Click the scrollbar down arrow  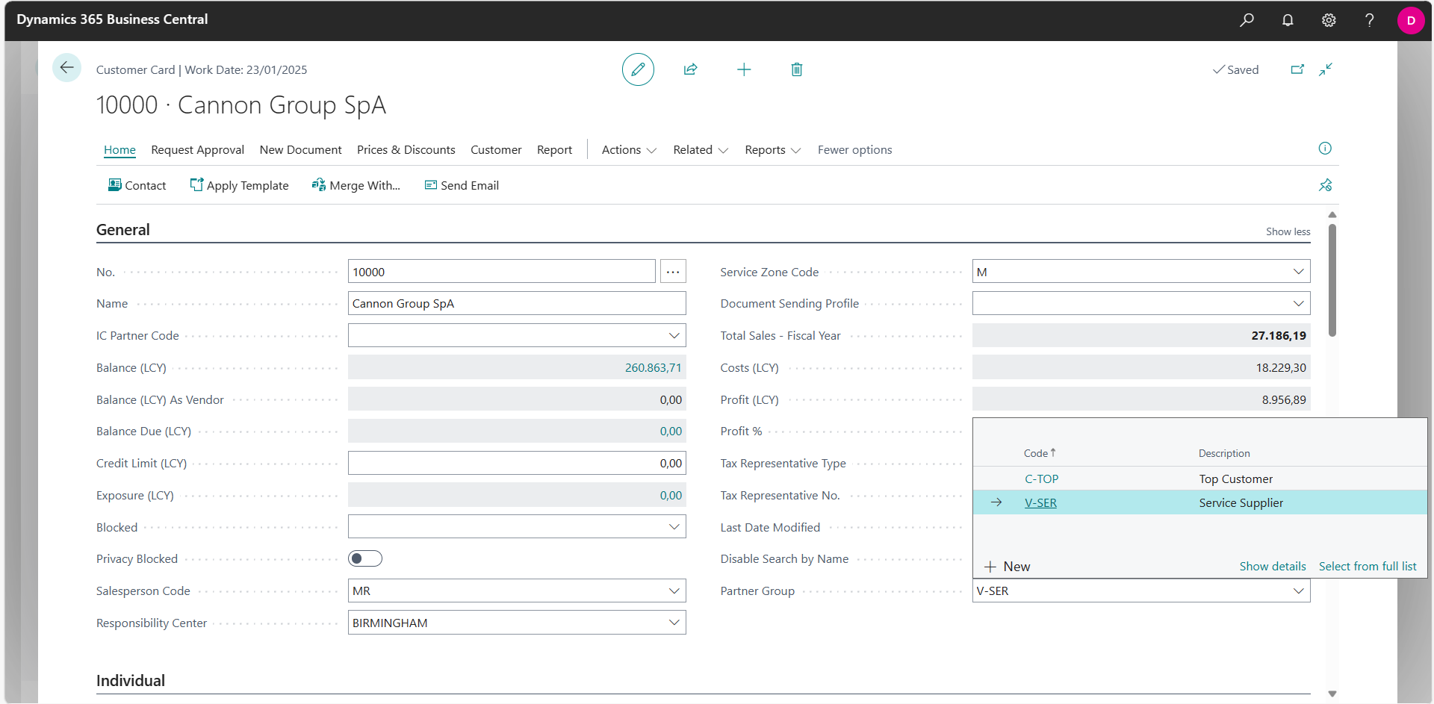pos(1332,694)
